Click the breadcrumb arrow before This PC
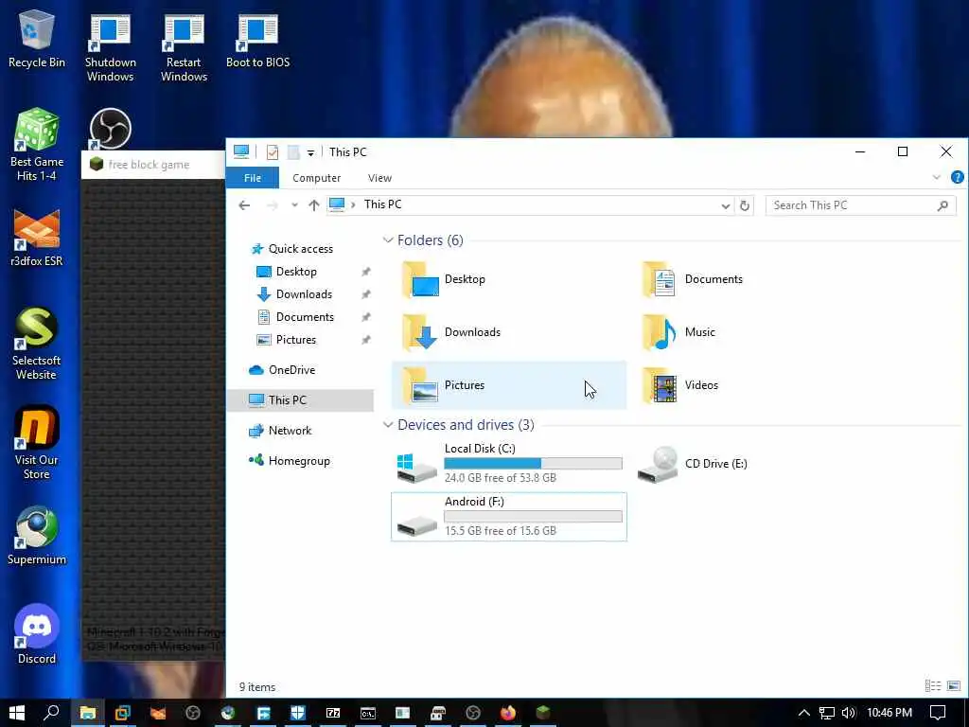The height and width of the screenshot is (727, 969). (x=354, y=204)
